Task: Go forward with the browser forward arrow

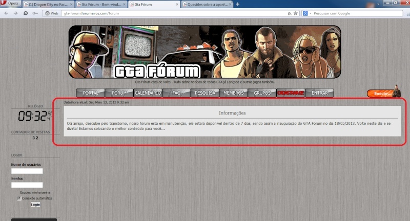Action: click(x=16, y=13)
